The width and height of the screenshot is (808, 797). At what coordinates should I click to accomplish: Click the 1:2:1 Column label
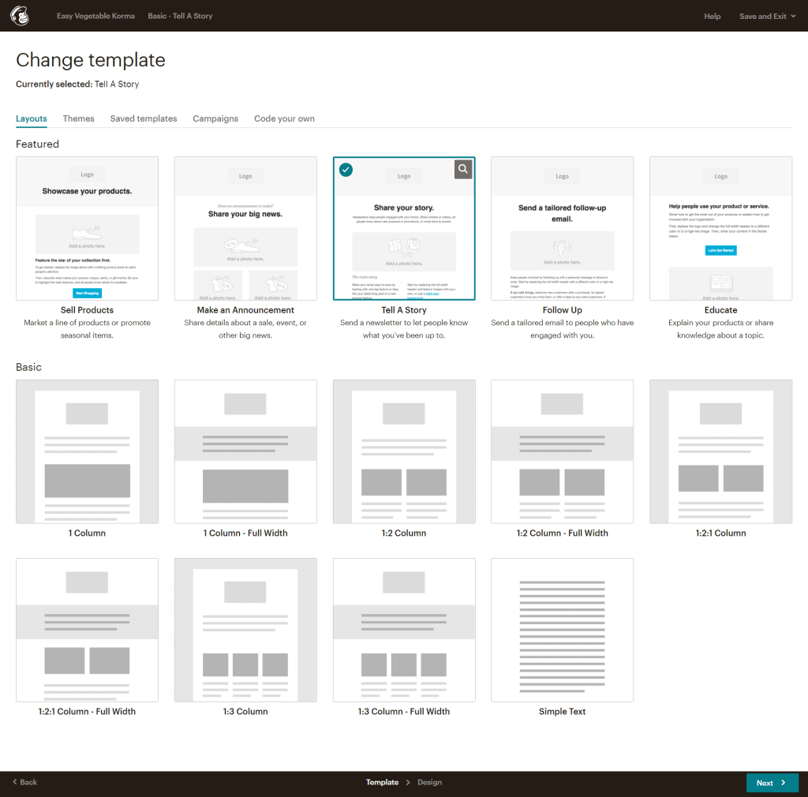tap(721, 533)
